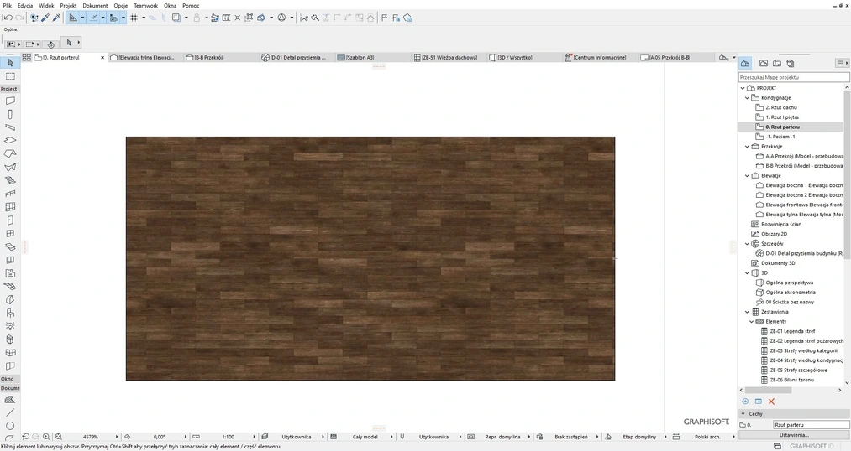Open the Brak zastąpień dropdown

(x=597, y=437)
